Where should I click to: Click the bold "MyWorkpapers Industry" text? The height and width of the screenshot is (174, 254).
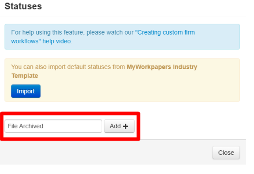point(162,67)
